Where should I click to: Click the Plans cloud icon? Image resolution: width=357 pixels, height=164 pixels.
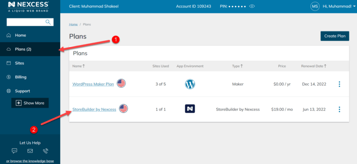click(x=9, y=49)
